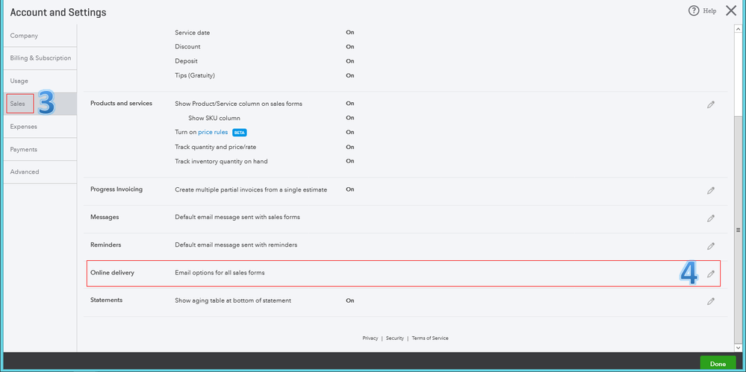746x372 pixels.
Task: Edit Statements section via pencil icon
Action: 711,301
